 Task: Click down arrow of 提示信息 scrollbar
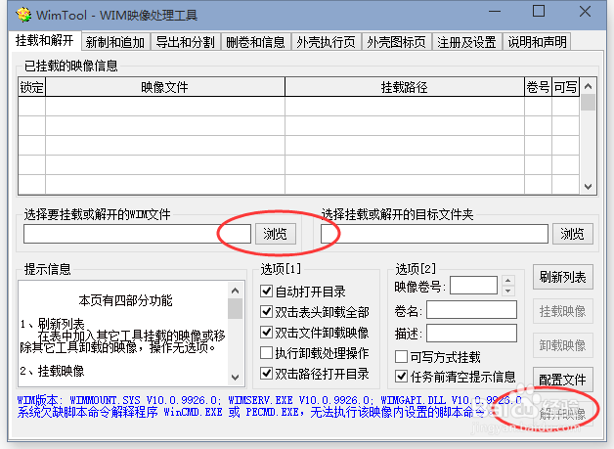[x=235, y=378]
